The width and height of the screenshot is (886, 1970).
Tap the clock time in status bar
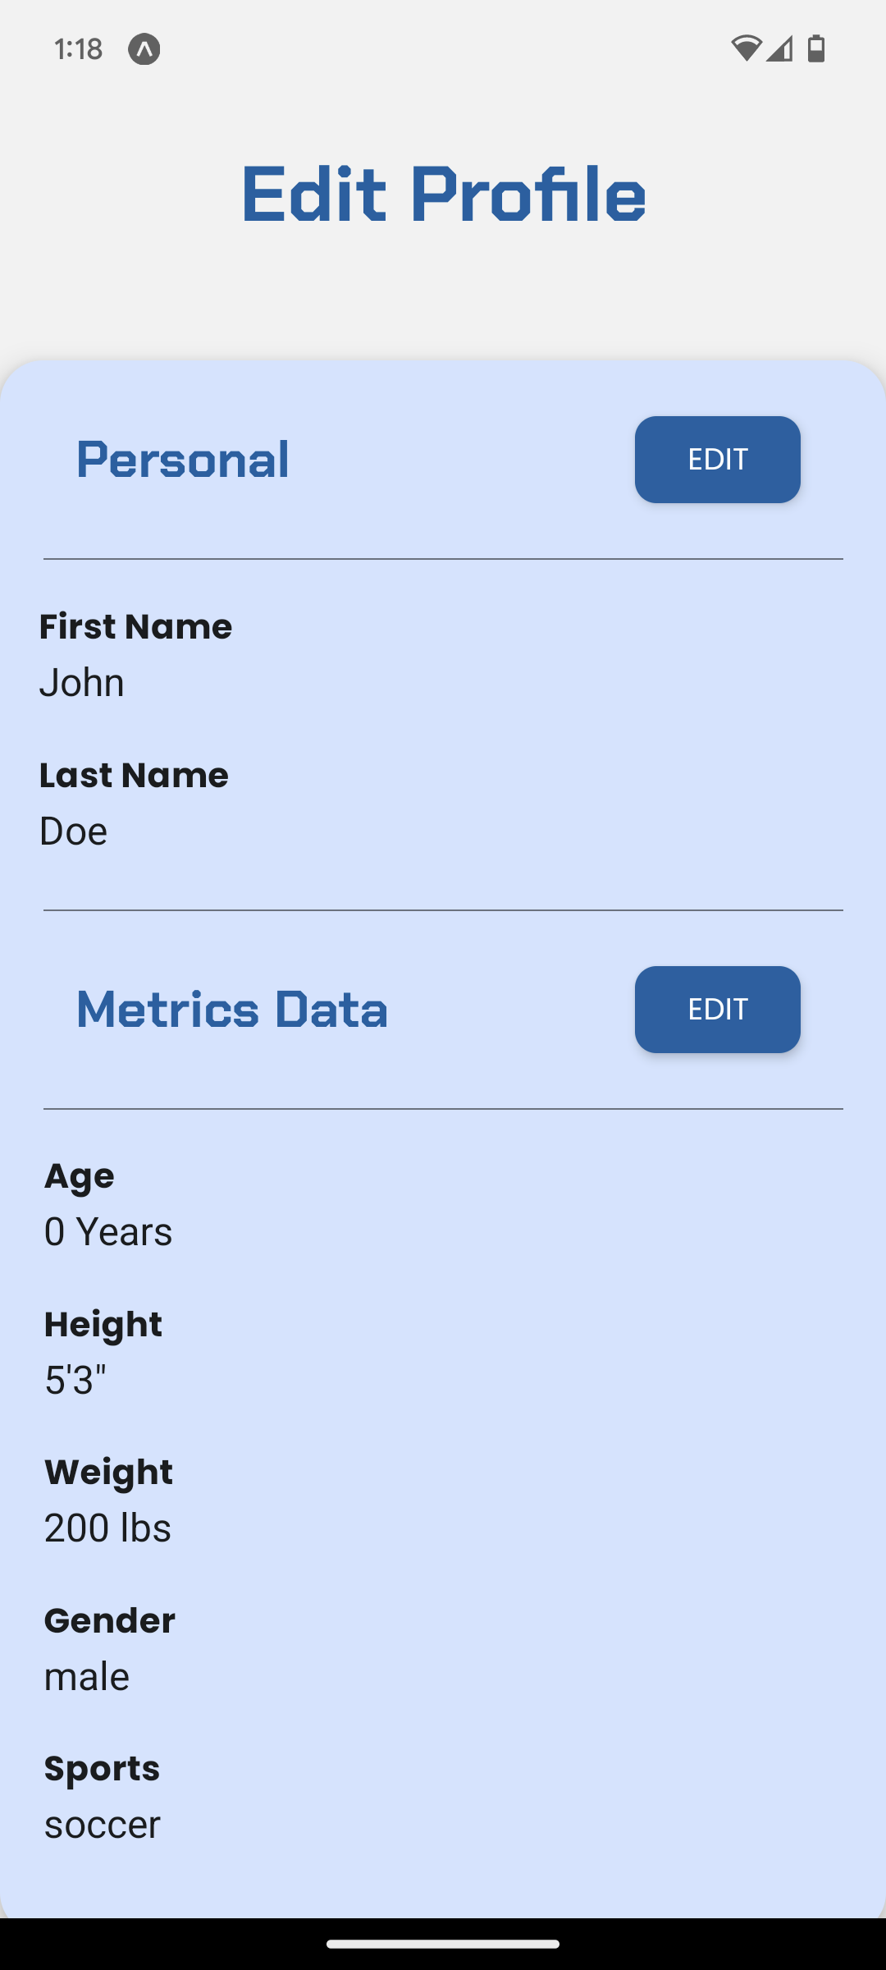pos(78,49)
